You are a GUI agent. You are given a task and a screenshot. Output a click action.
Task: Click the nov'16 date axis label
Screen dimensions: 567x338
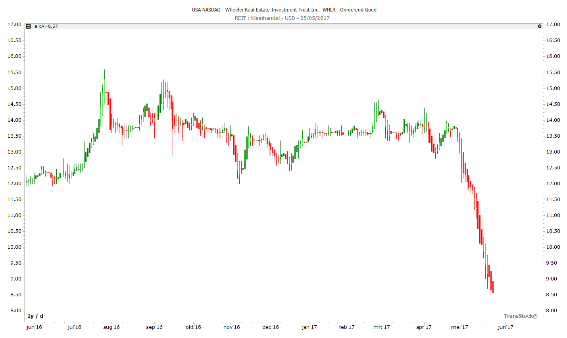pyautogui.click(x=232, y=327)
